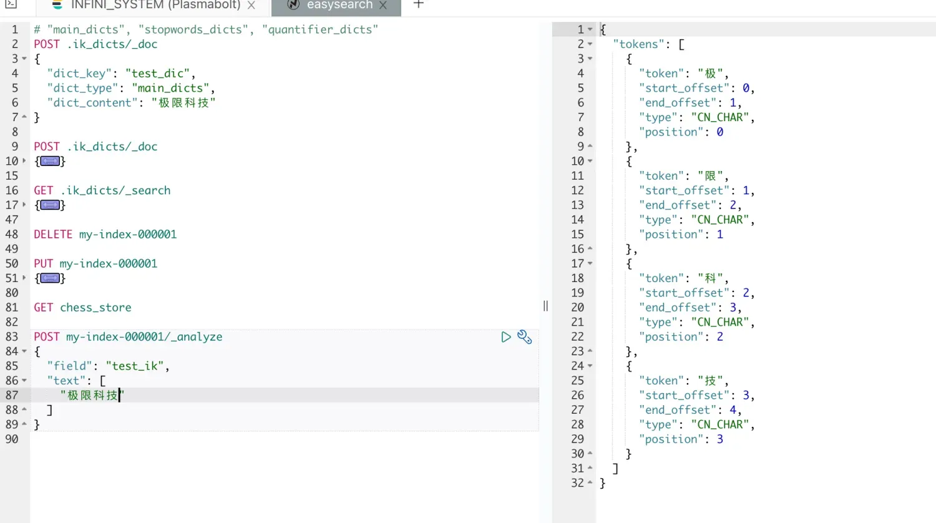Expand the folded block at editor line 10
This screenshot has height=523, width=936.
tap(24, 161)
